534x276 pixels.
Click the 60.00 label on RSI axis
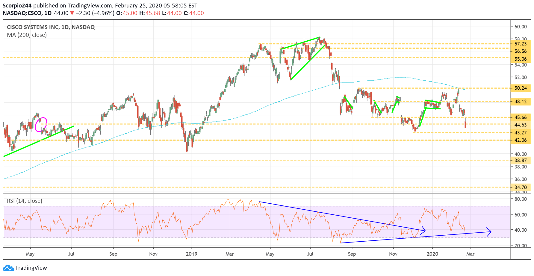click(521, 215)
